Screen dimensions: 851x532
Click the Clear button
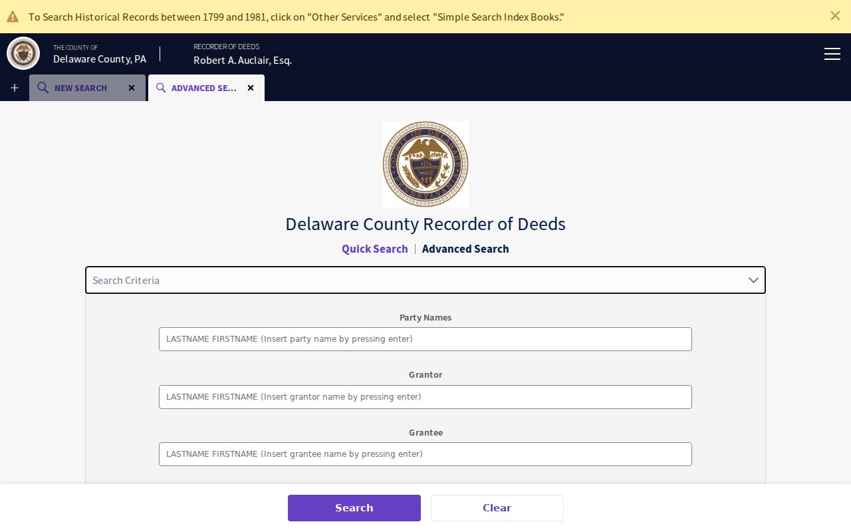tap(497, 508)
